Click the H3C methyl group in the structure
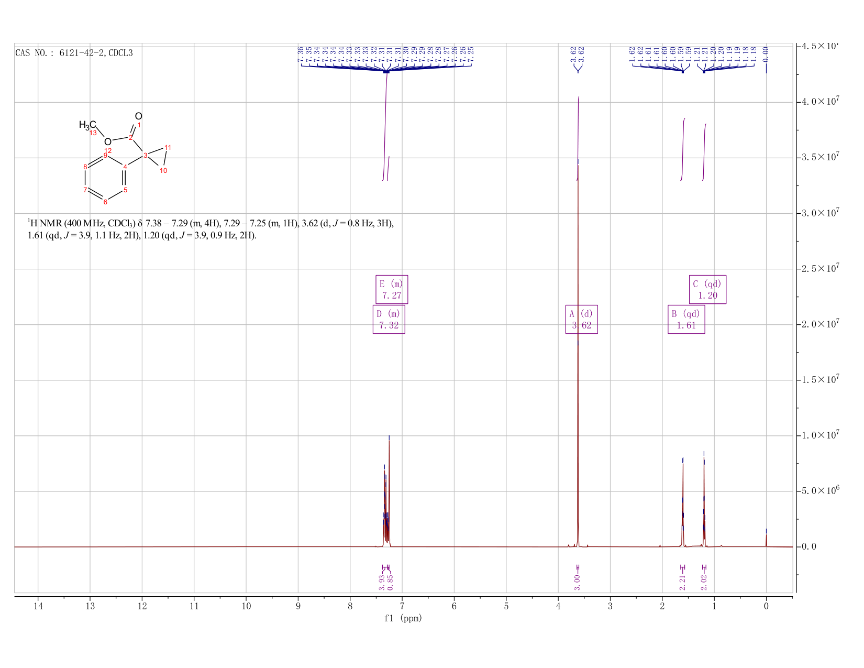Screen dimensions: 864x668 tap(87, 125)
